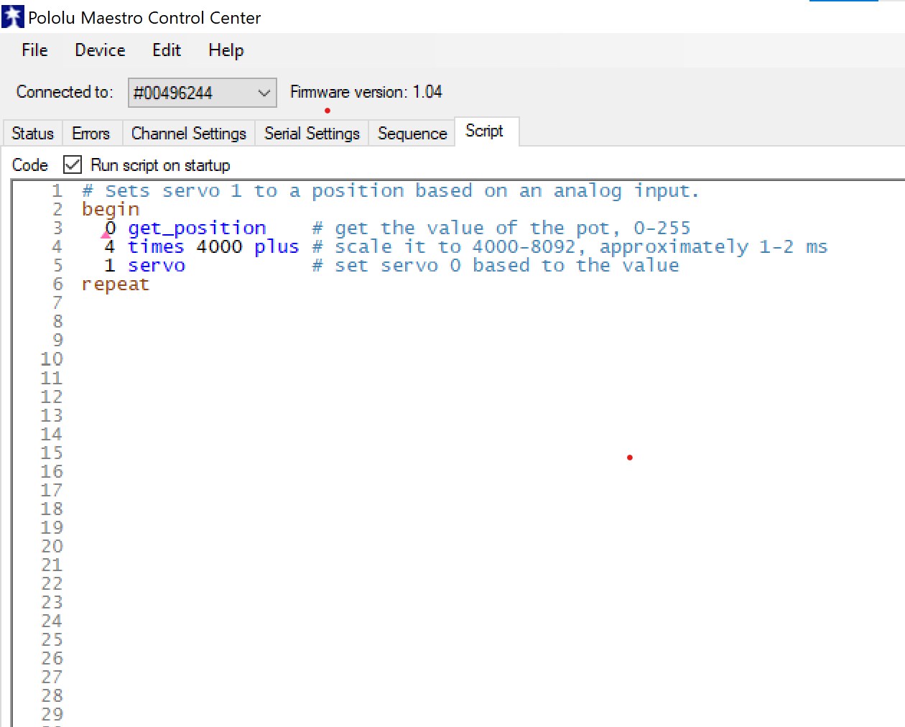905x727 pixels.
Task: Click the pink current-line marker triangle
Action: (106, 234)
